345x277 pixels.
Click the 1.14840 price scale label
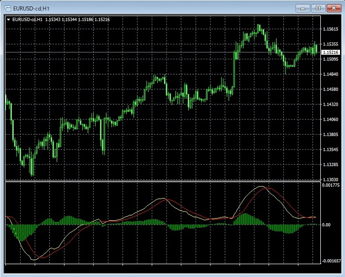coord(331,74)
